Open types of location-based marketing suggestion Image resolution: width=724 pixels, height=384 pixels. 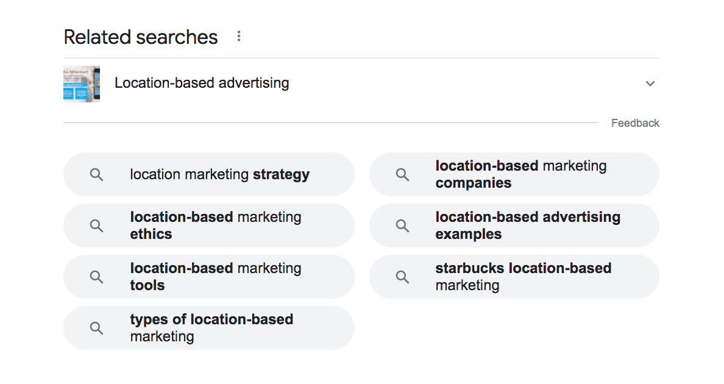pyautogui.click(x=208, y=328)
